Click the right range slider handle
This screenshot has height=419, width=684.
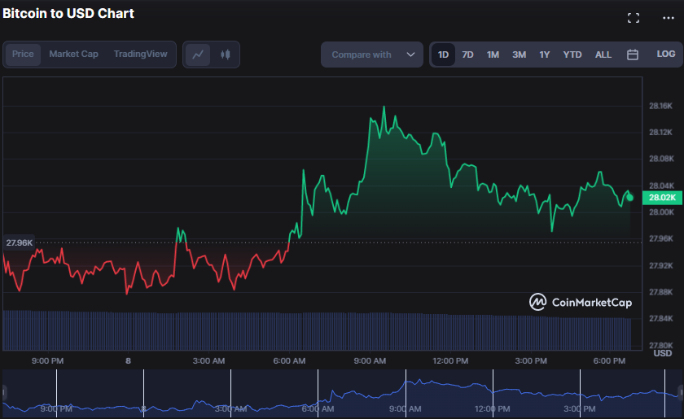pos(681,393)
